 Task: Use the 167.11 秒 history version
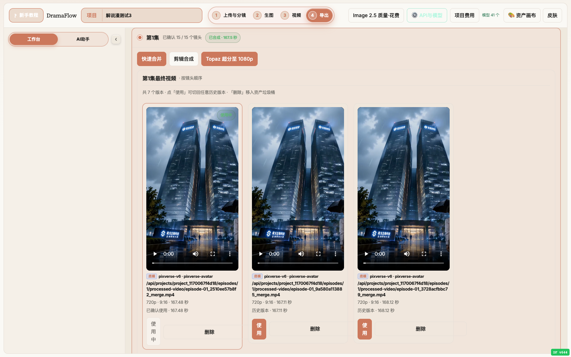[x=259, y=329]
